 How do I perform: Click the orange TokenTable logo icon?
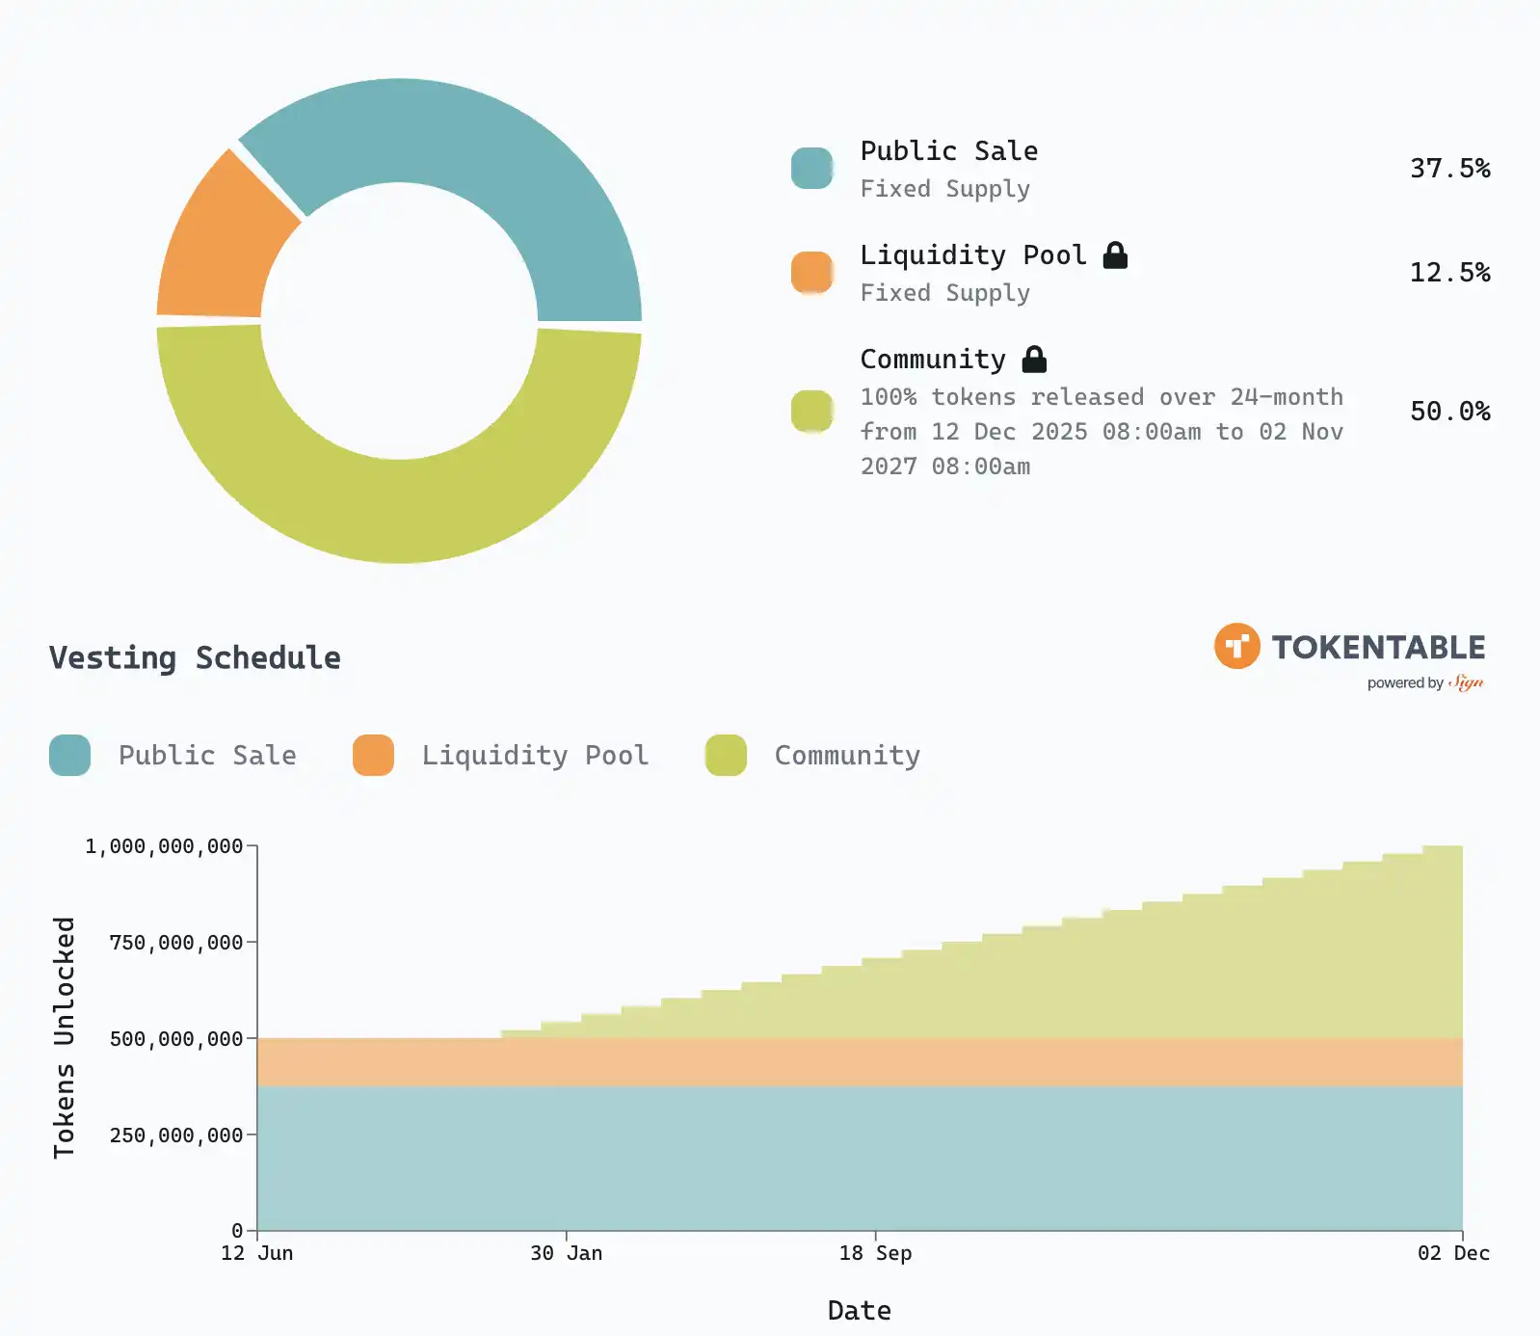1236,646
